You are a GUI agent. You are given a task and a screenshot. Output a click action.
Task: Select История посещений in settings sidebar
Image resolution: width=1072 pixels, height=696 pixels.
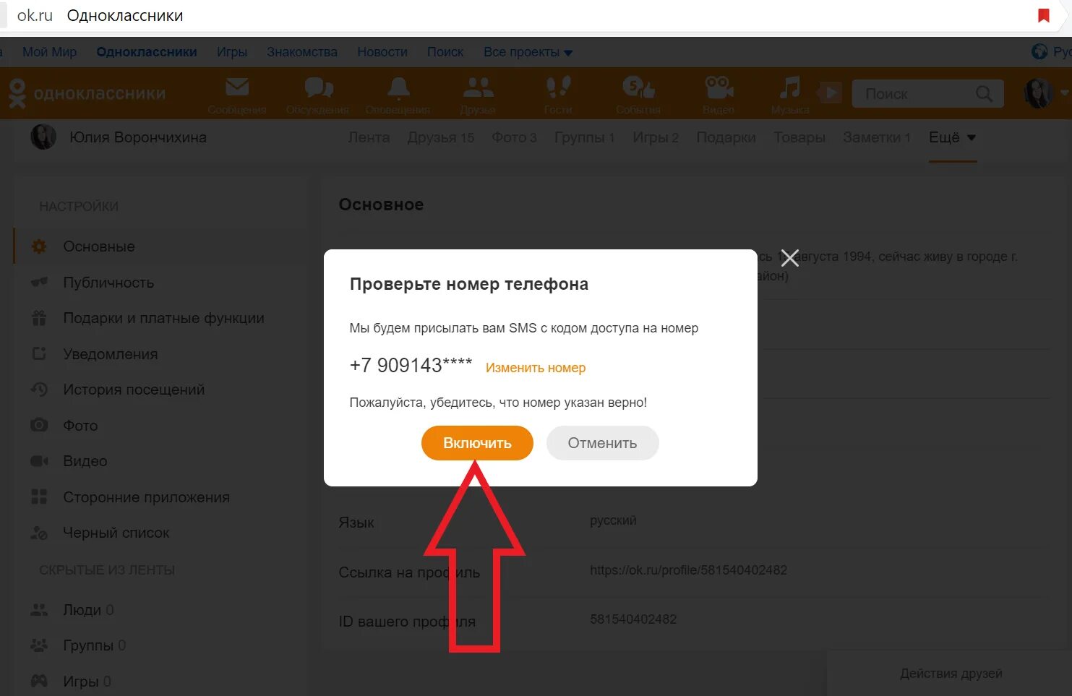tap(134, 390)
